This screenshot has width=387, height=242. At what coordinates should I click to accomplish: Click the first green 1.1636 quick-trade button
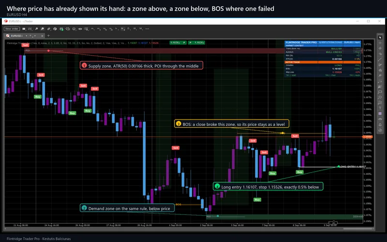coord(178,43)
